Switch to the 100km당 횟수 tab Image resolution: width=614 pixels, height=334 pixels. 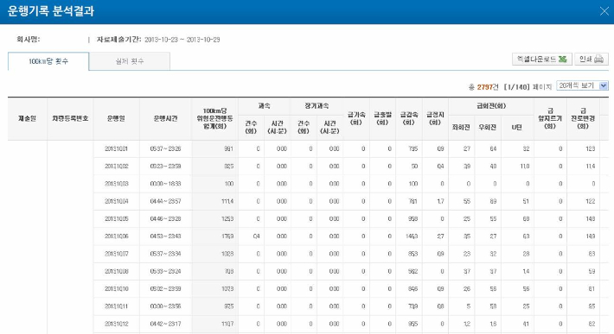coord(48,61)
